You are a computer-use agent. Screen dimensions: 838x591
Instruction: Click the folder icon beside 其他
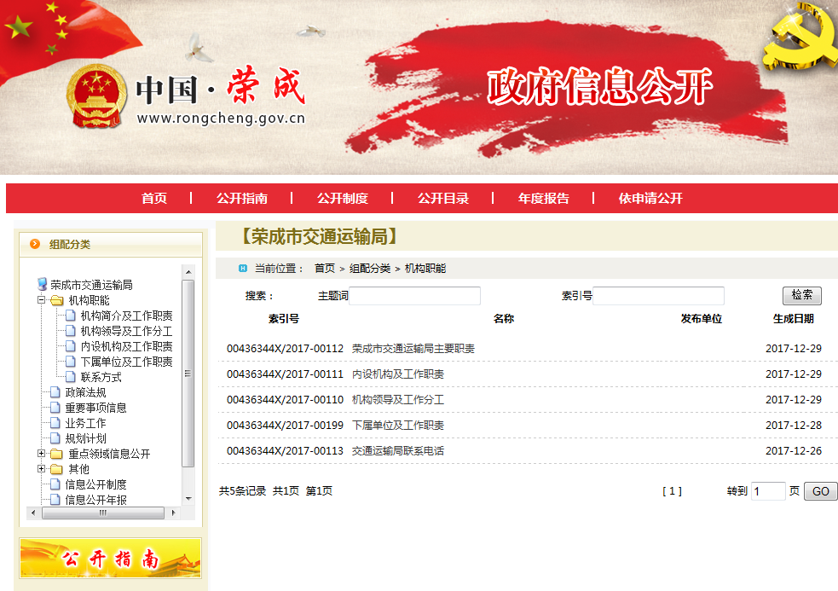(x=57, y=469)
